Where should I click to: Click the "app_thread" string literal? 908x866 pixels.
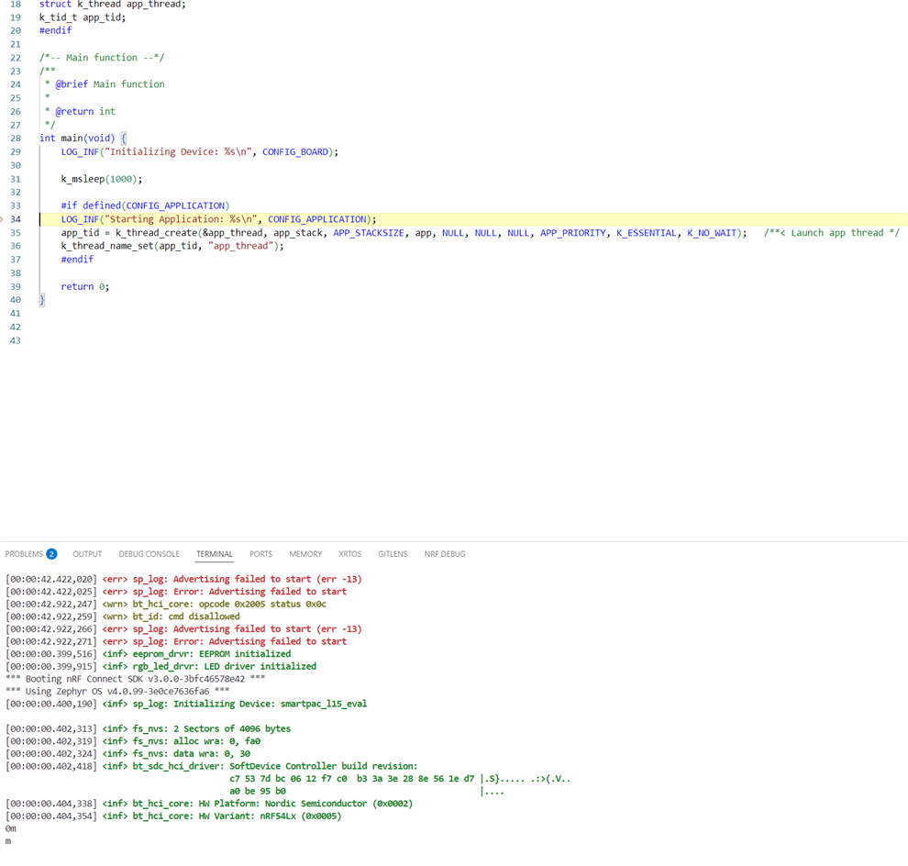[240, 246]
